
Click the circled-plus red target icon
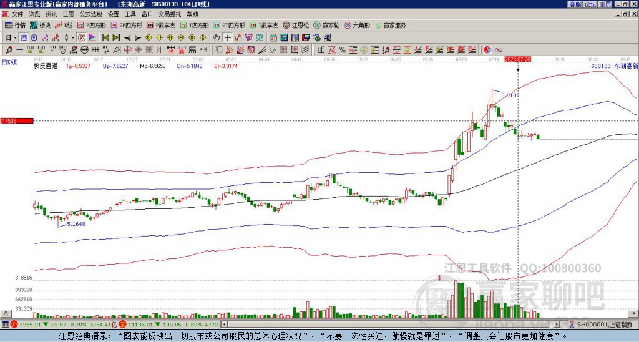click(x=127, y=50)
